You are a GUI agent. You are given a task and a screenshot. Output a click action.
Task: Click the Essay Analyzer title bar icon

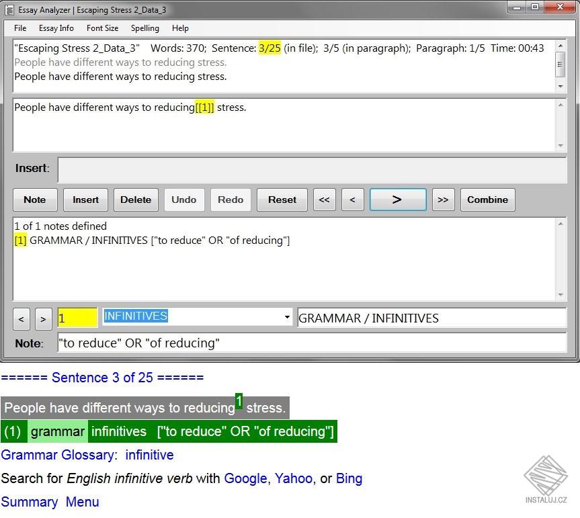9,9
